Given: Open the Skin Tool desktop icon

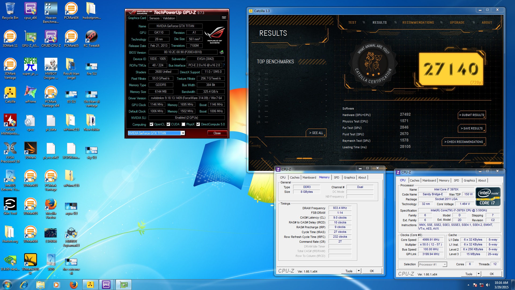Looking at the screenshot, I should point(10,206).
